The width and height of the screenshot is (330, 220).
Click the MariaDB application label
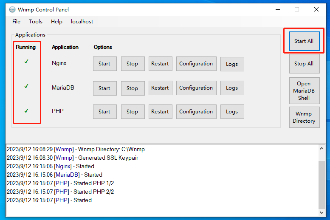(x=63, y=87)
